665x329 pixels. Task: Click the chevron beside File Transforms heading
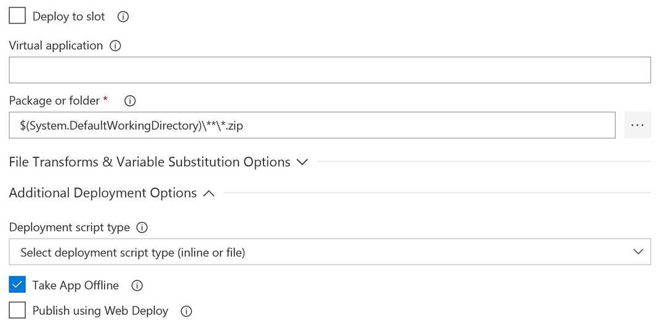[x=302, y=162]
